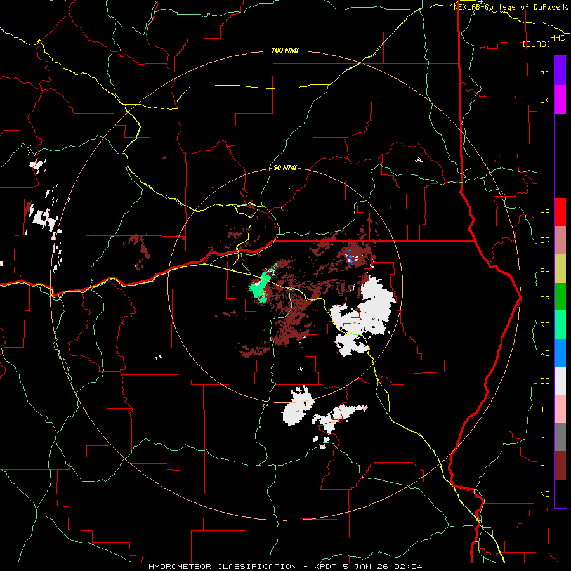Click the RF purple legend swatch
The height and width of the screenshot is (571, 571).
(560, 71)
